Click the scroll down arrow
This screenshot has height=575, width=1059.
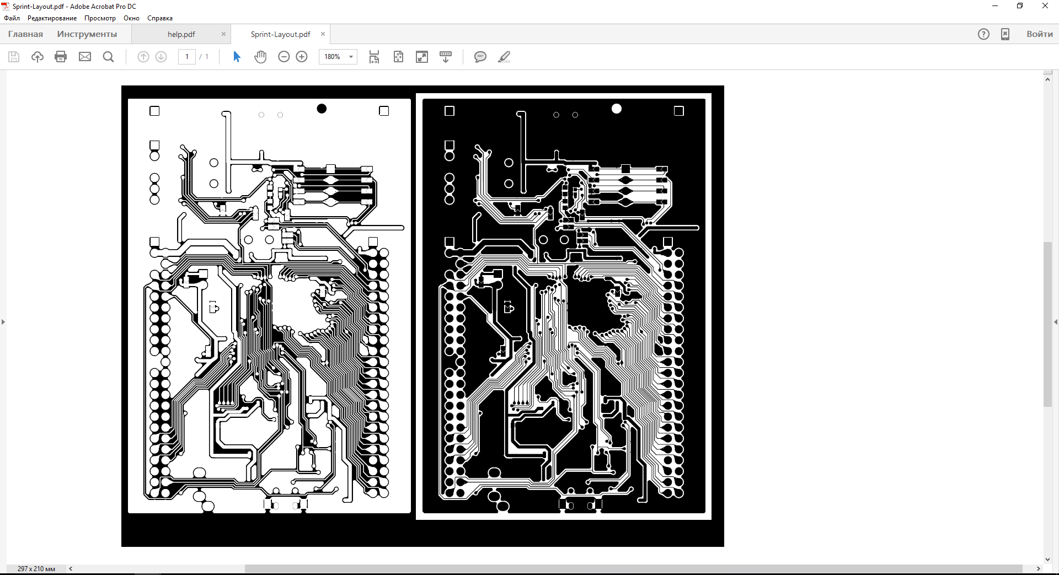tap(1048, 559)
